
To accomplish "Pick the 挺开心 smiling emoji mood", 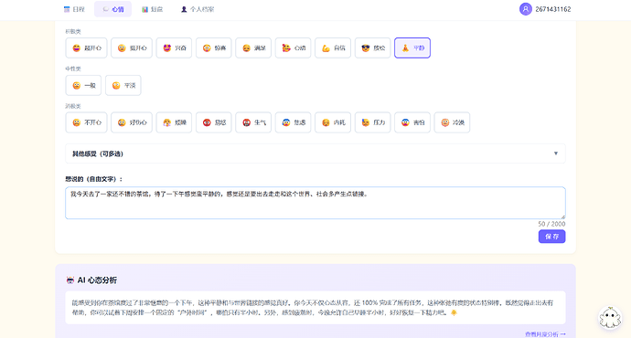I will (132, 48).
